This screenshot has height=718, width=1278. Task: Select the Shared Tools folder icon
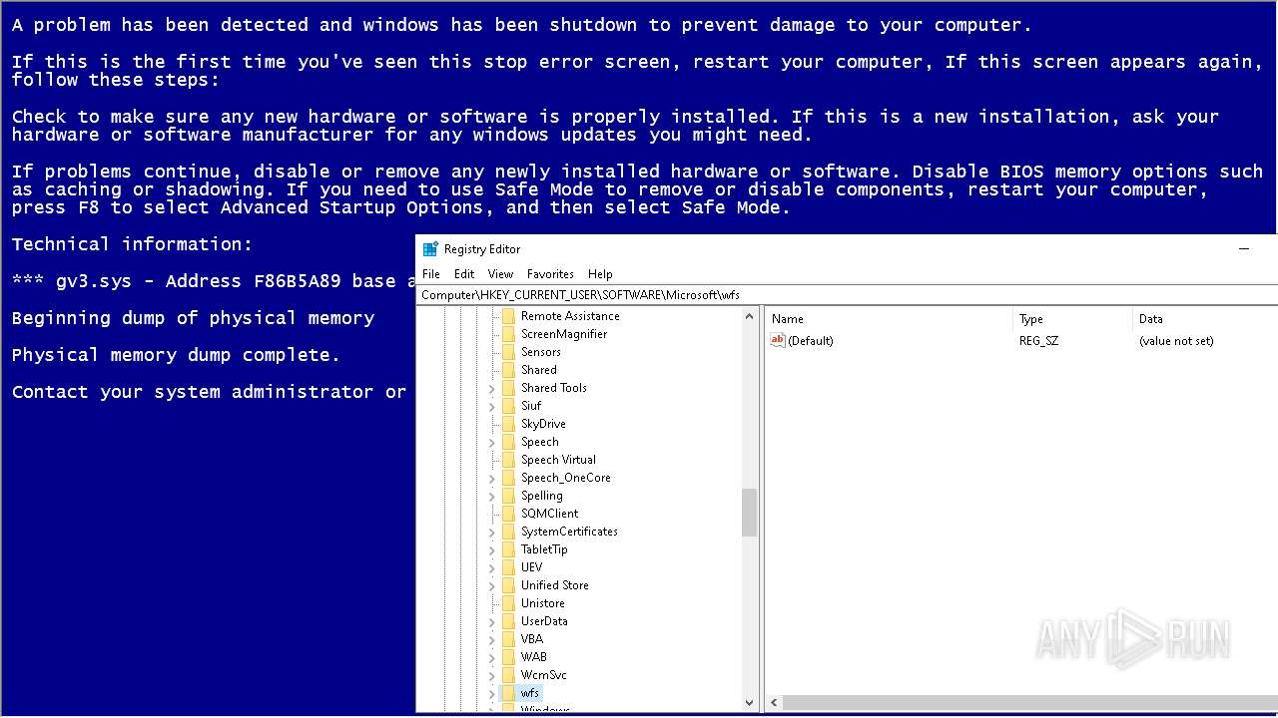pos(508,388)
